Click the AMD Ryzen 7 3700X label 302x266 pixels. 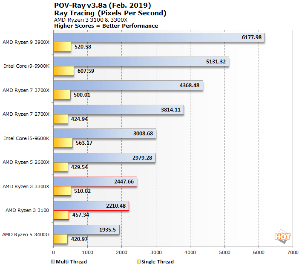point(26,90)
